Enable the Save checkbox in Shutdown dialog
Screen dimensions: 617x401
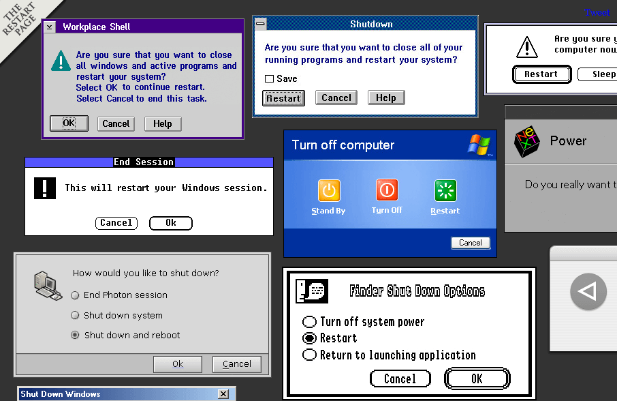[269, 79]
